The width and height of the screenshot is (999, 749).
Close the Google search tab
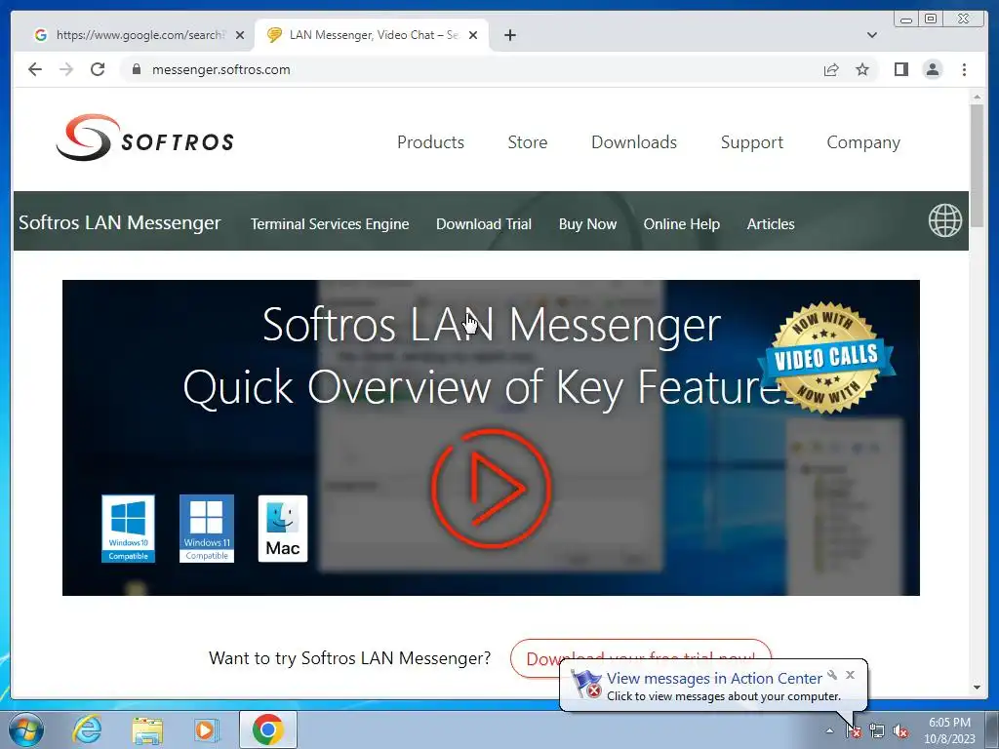240,35
